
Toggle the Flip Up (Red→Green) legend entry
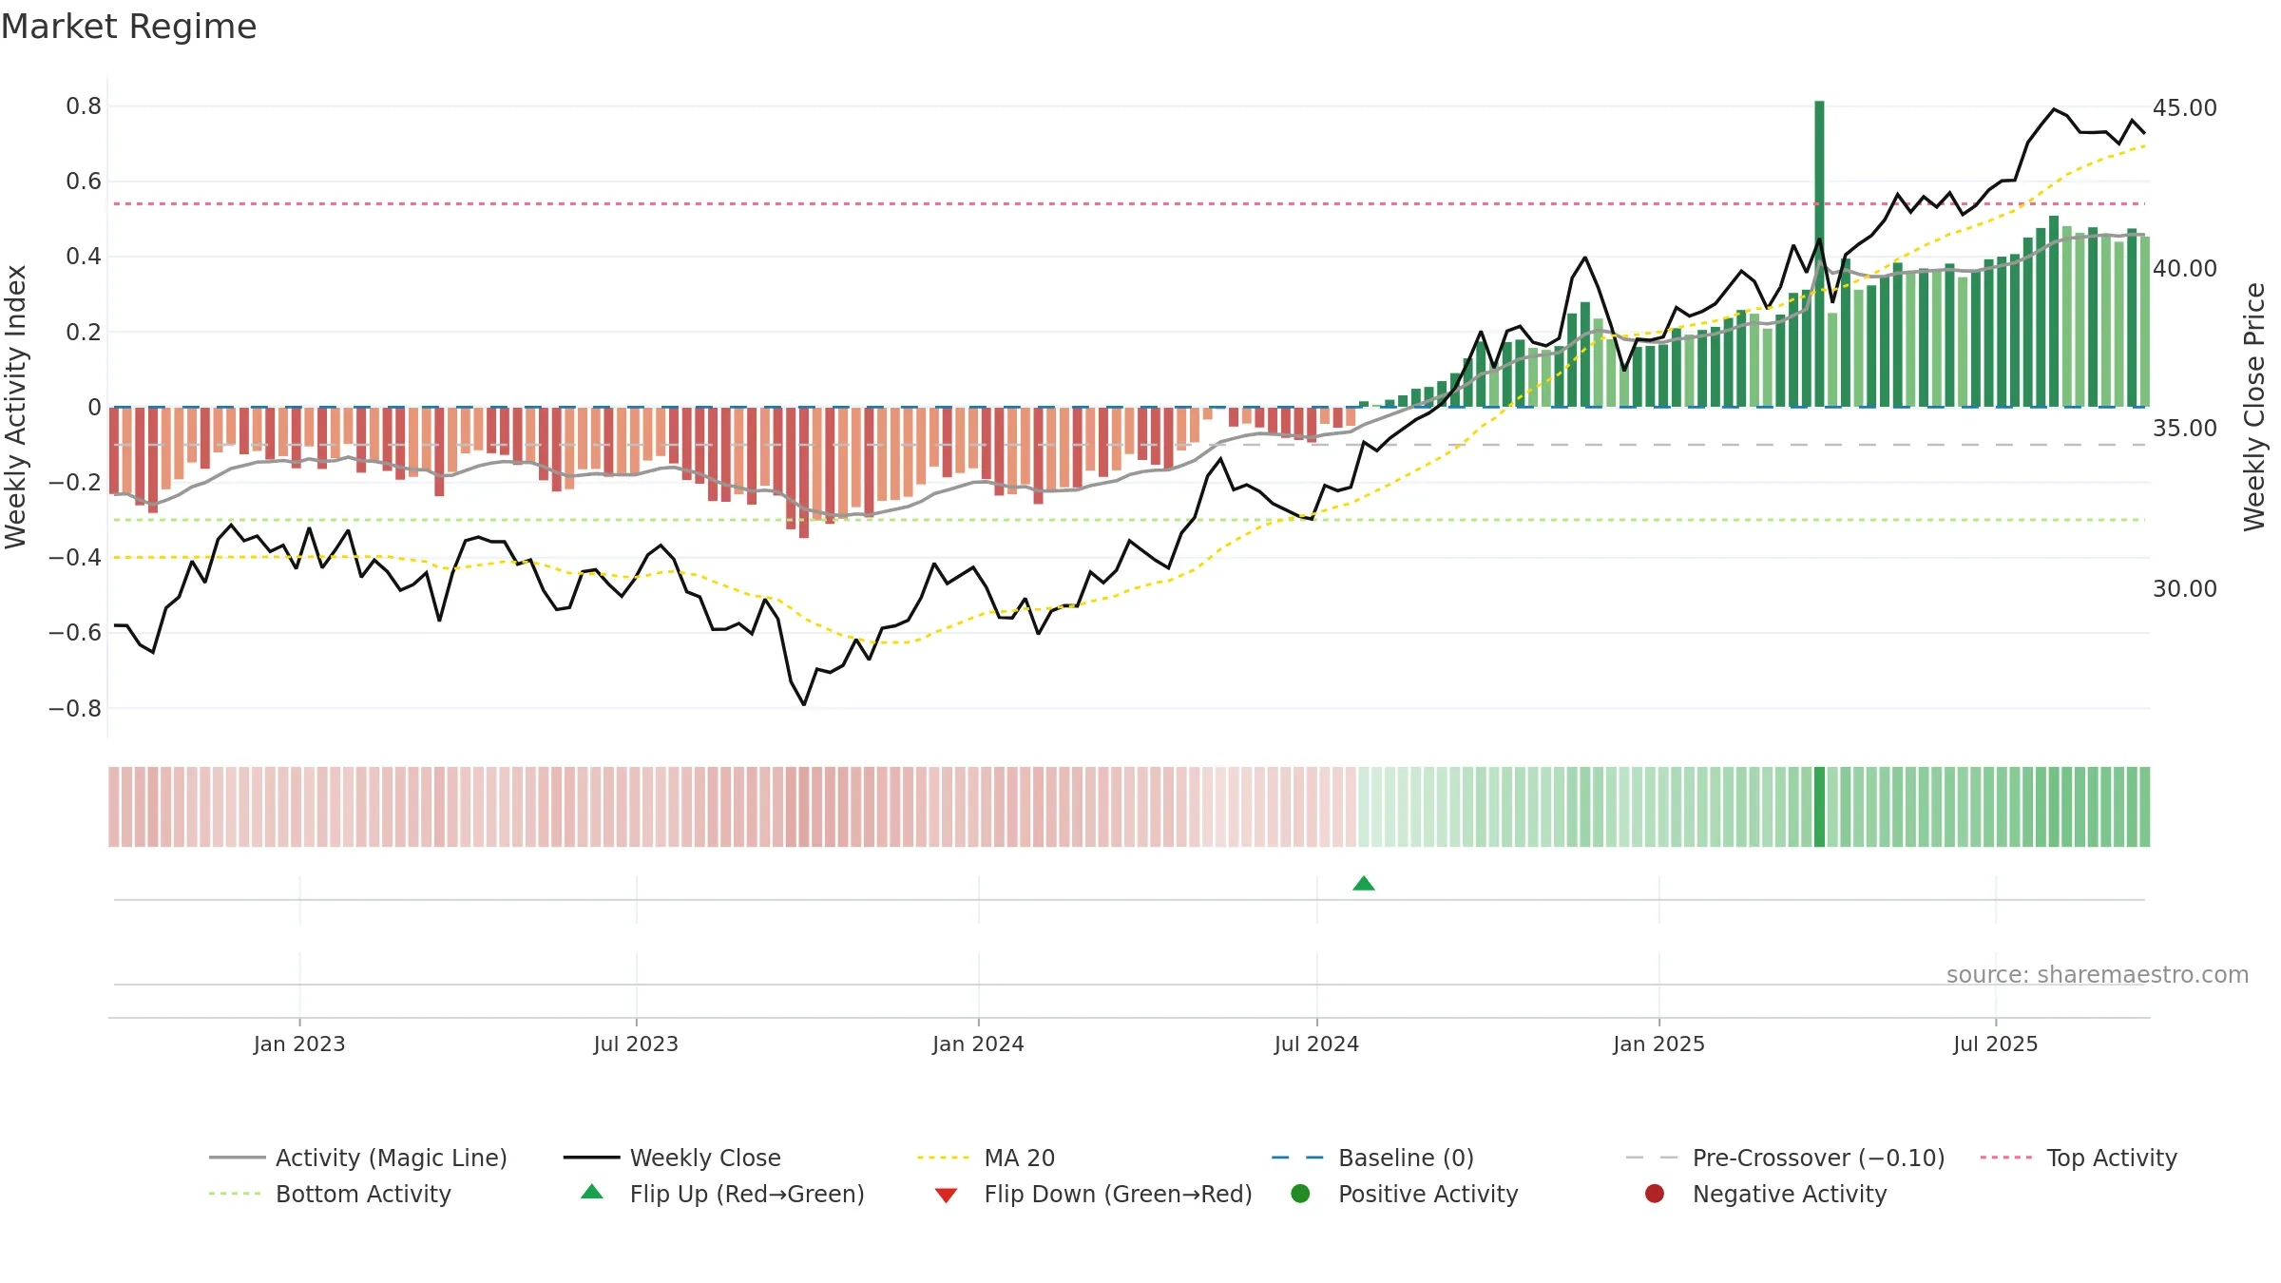[722, 1194]
